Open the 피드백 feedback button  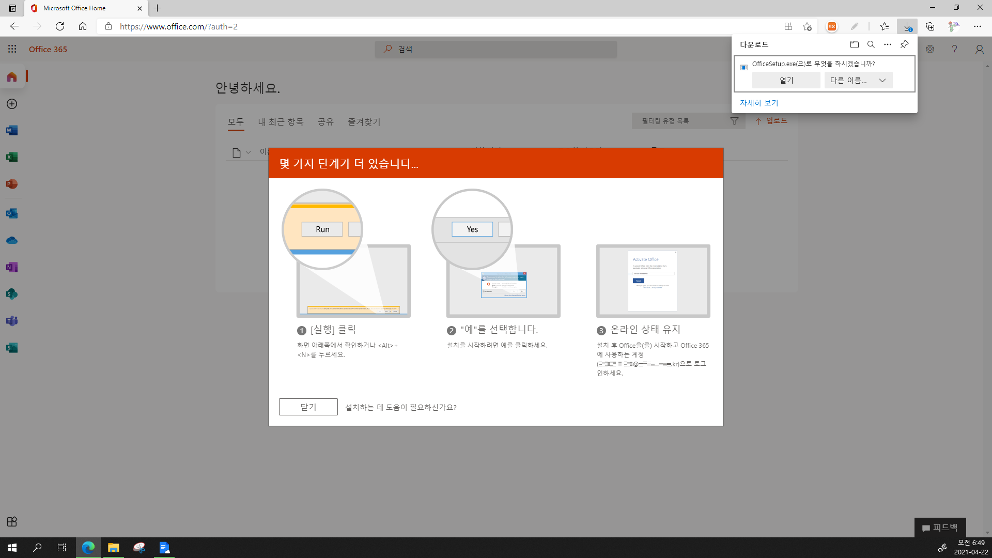[940, 528]
